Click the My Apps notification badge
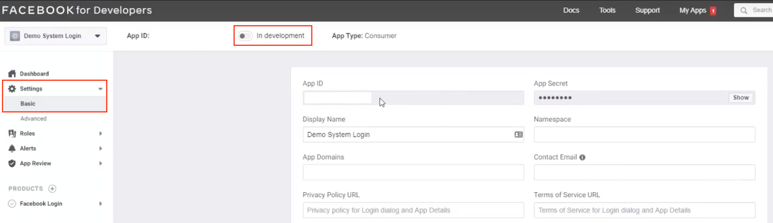This screenshot has height=223, width=773. [713, 11]
